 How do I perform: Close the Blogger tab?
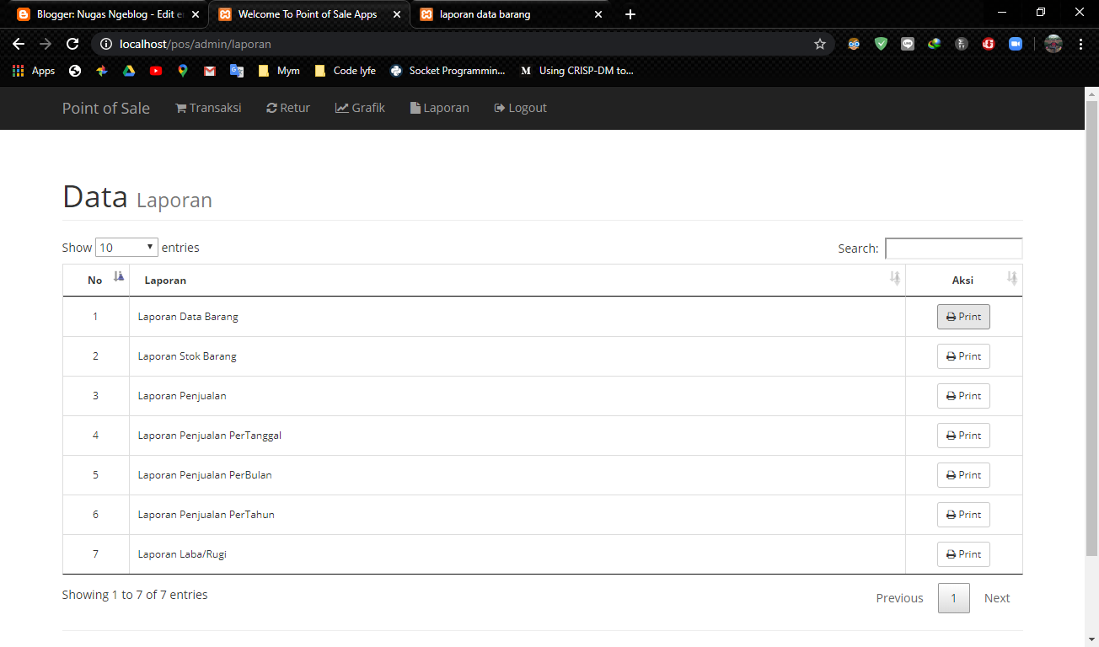(x=196, y=14)
